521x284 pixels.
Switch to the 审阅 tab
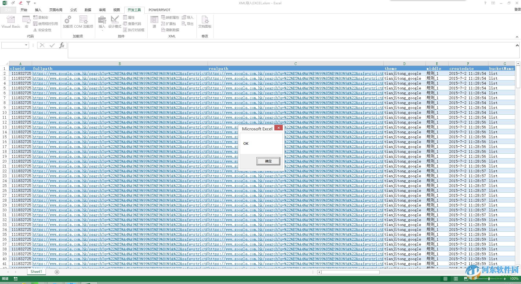[x=102, y=10]
